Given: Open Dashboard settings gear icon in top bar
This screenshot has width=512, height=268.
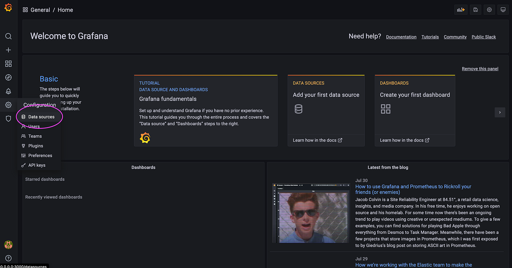Looking at the screenshot, I should coord(489,10).
